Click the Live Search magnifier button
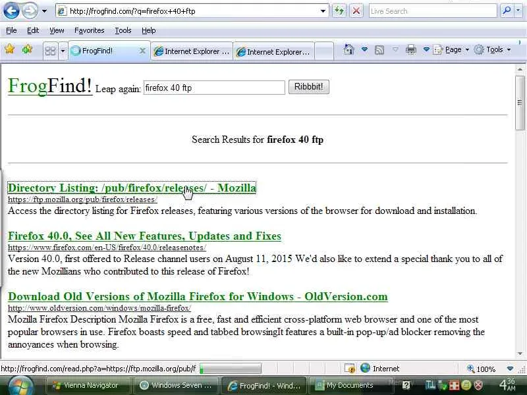The height and width of the screenshot is (395, 527). (506, 11)
